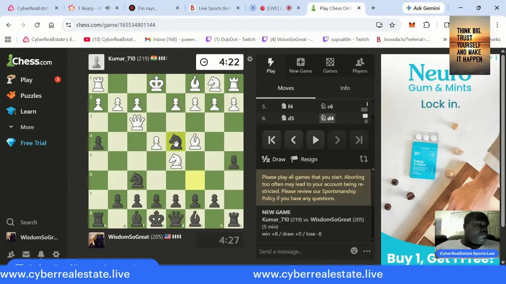Click the black king on the board
Image resolution: width=506 pixels, height=284 pixels.
[x=156, y=219]
